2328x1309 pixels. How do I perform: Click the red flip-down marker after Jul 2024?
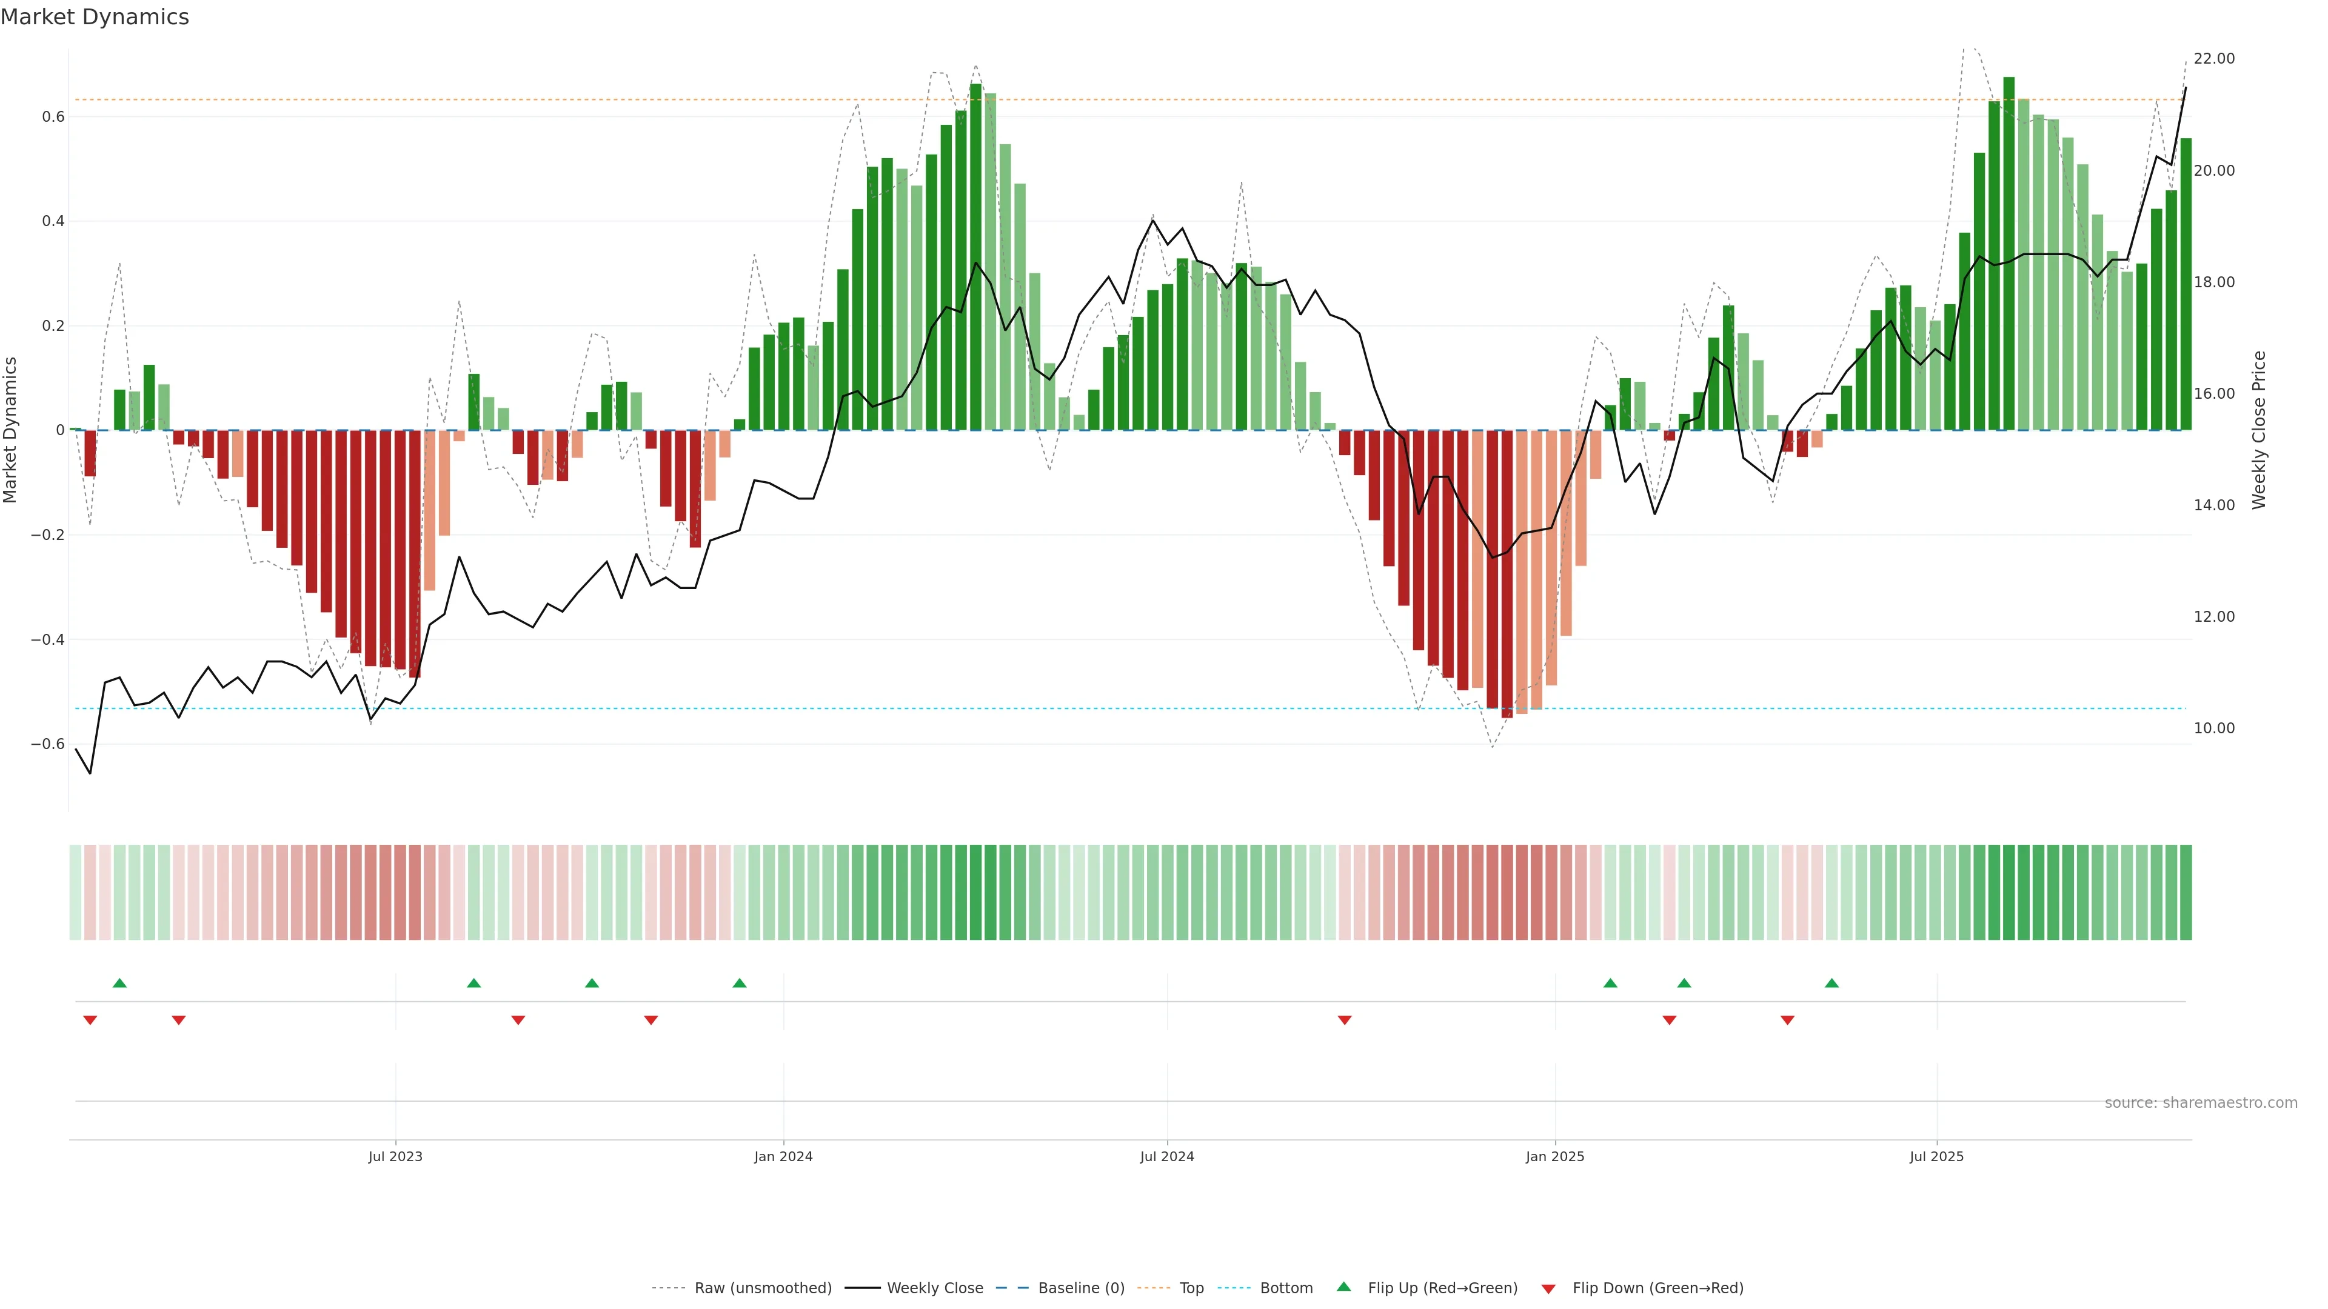coord(1344,1020)
